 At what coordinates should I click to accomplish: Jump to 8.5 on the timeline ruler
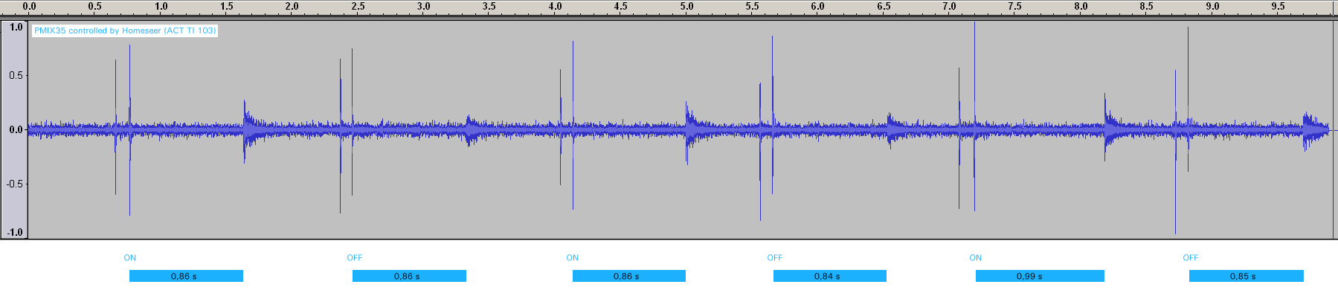1147,6
